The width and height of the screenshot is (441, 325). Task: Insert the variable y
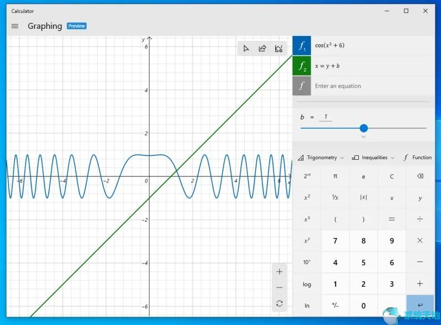click(x=420, y=197)
